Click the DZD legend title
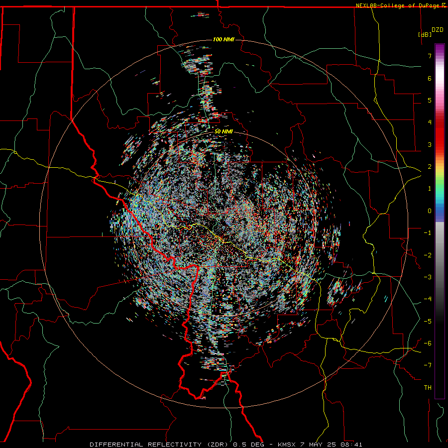Image resolution: width=448 pixels, height=448 pixels. pyautogui.click(x=437, y=30)
